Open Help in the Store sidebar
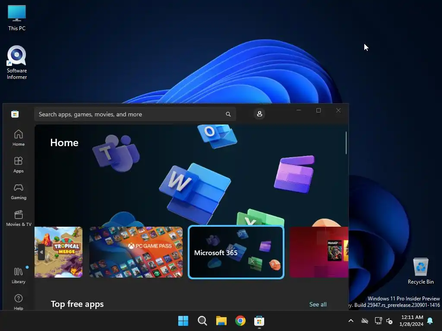Viewport: 442px width, 331px height. pyautogui.click(x=18, y=302)
